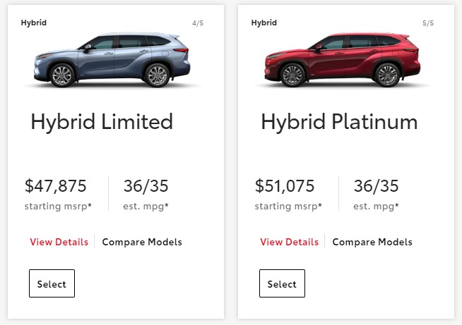The width and height of the screenshot is (462, 325).
Task: Click the 5/5 card counter
Action: [x=428, y=23]
